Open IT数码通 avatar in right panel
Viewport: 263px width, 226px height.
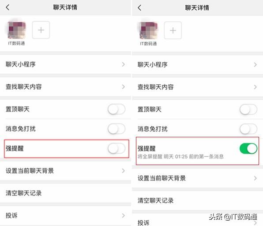point(149,30)
